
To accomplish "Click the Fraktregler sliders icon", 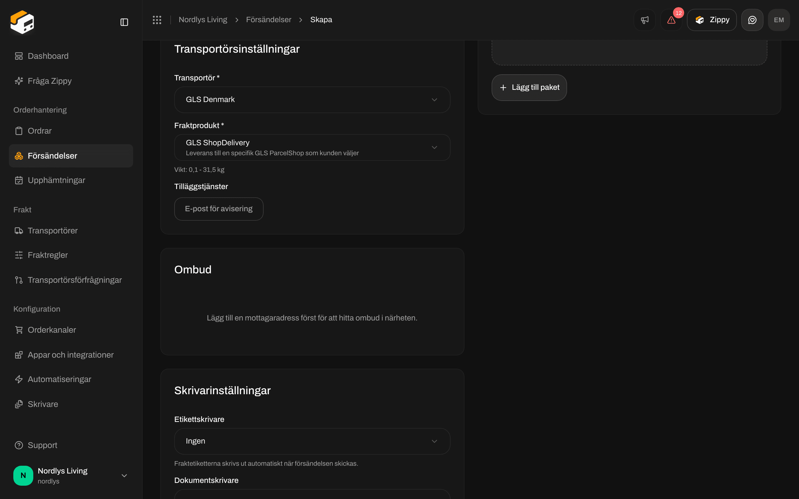I will [x=19, y=255].
